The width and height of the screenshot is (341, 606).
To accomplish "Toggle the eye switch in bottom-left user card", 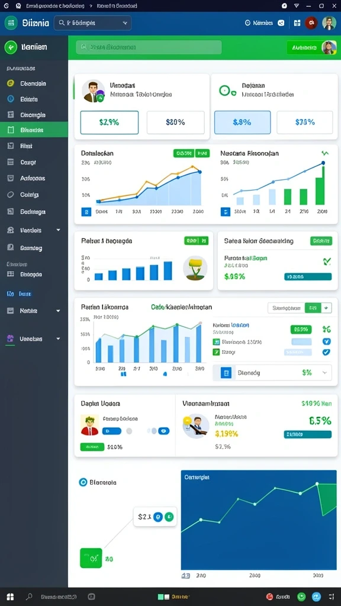I will (x=164, y=431).
